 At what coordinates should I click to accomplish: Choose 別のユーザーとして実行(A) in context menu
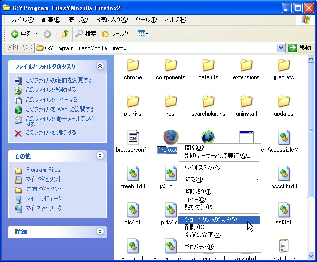[x=219, y=156]
